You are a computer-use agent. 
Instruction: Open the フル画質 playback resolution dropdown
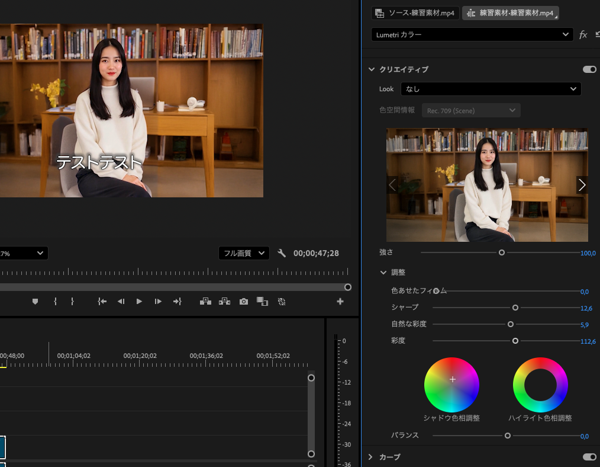244,253
